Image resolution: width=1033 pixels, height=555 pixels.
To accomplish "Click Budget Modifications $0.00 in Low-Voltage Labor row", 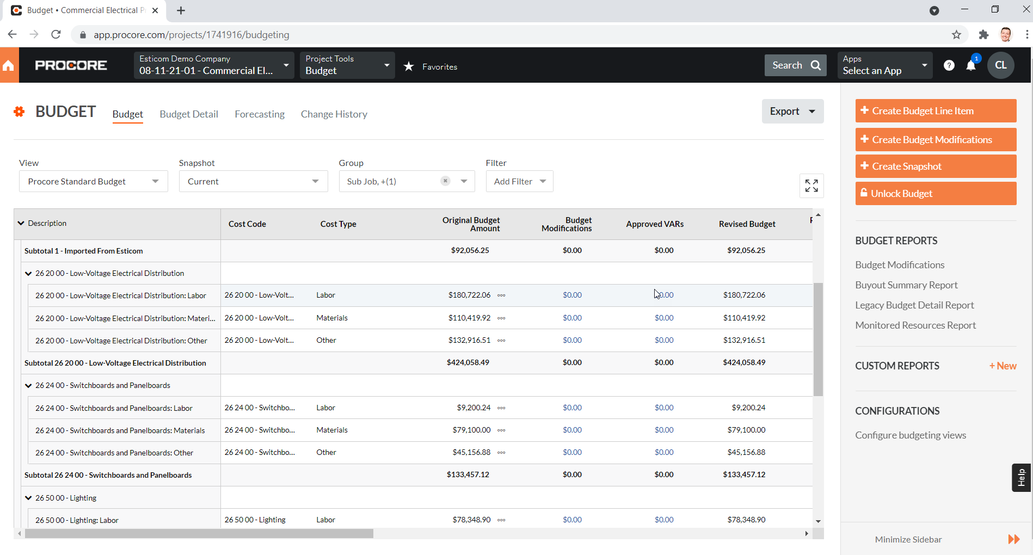I will [572, 295].
